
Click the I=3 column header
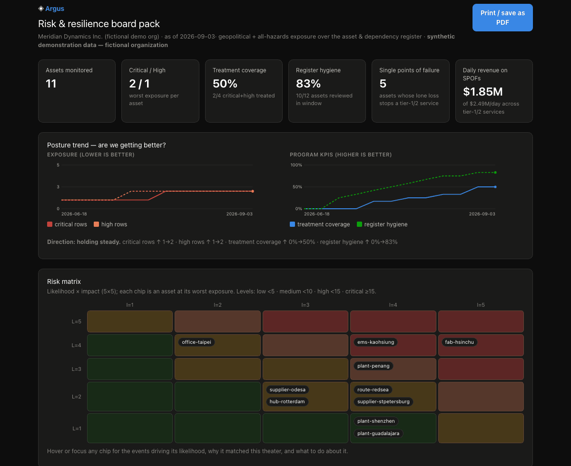[x=305, y=305]
